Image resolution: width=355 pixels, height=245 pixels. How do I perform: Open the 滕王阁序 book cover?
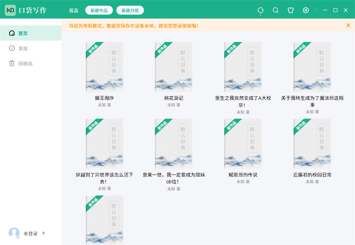104,67
